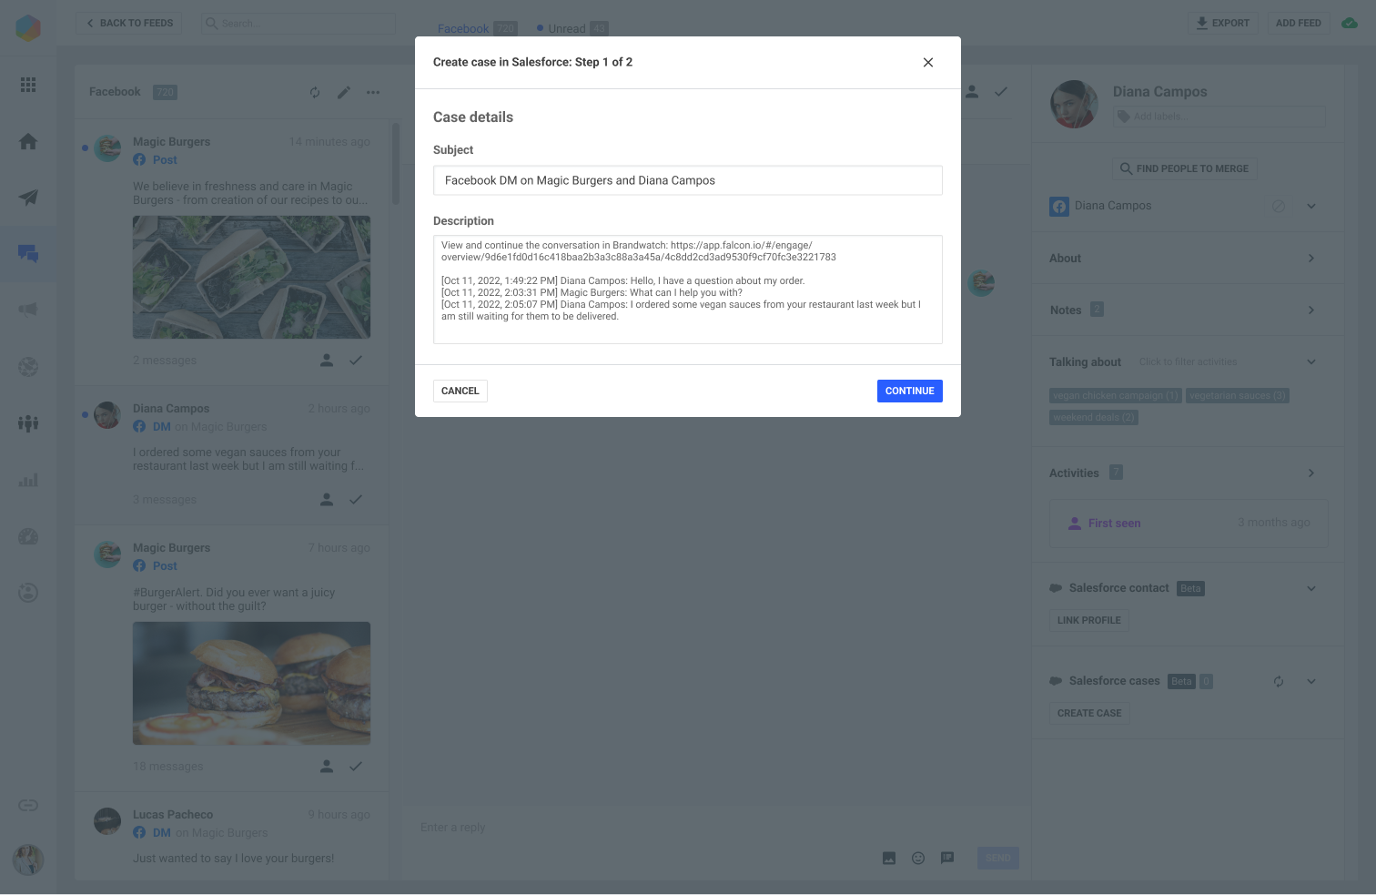Open Engage chat bubbles icon in sidebar

pos(28,254)
